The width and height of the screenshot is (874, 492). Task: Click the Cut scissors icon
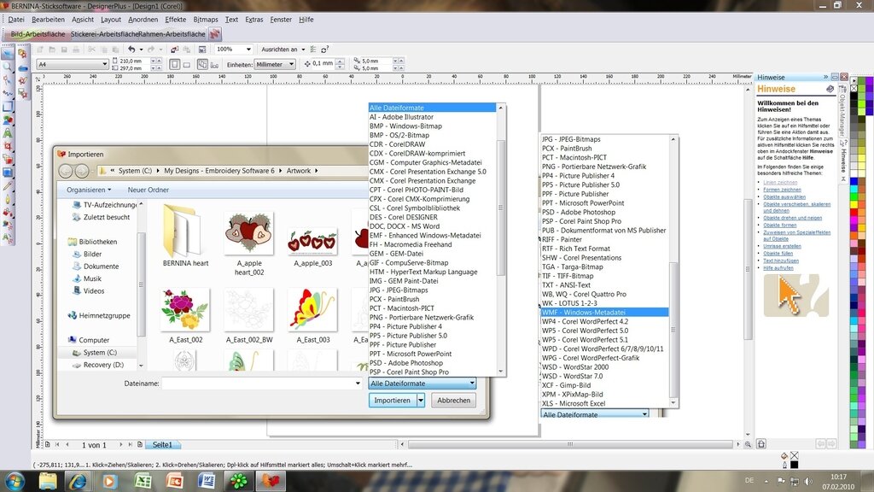(92, 50)
